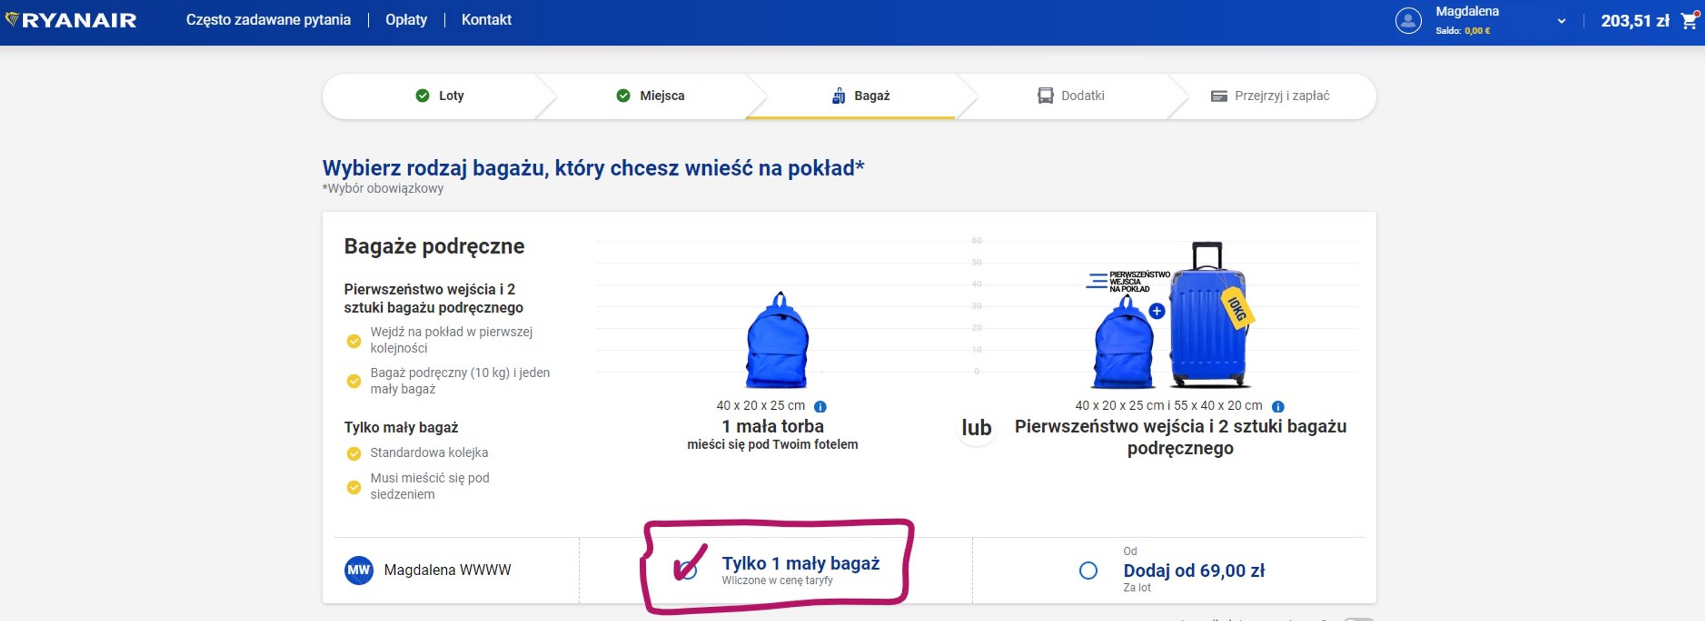Open the shopping cart icon
Screen dimensions: 1705x621
coord(1690,20)
